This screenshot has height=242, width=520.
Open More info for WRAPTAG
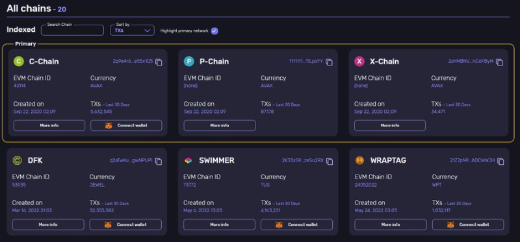(391, 224)
